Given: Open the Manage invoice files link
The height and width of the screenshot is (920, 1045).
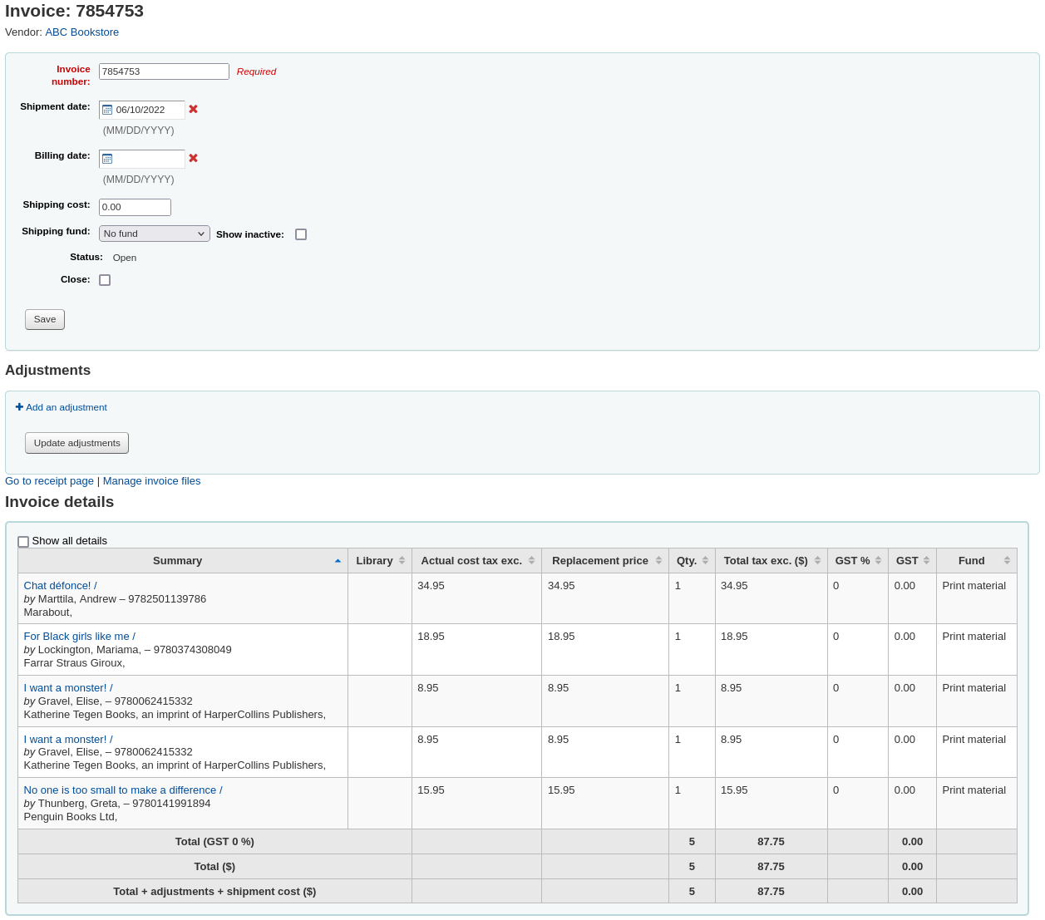Looking at the screenshot, I should click(x=151, y=480).
